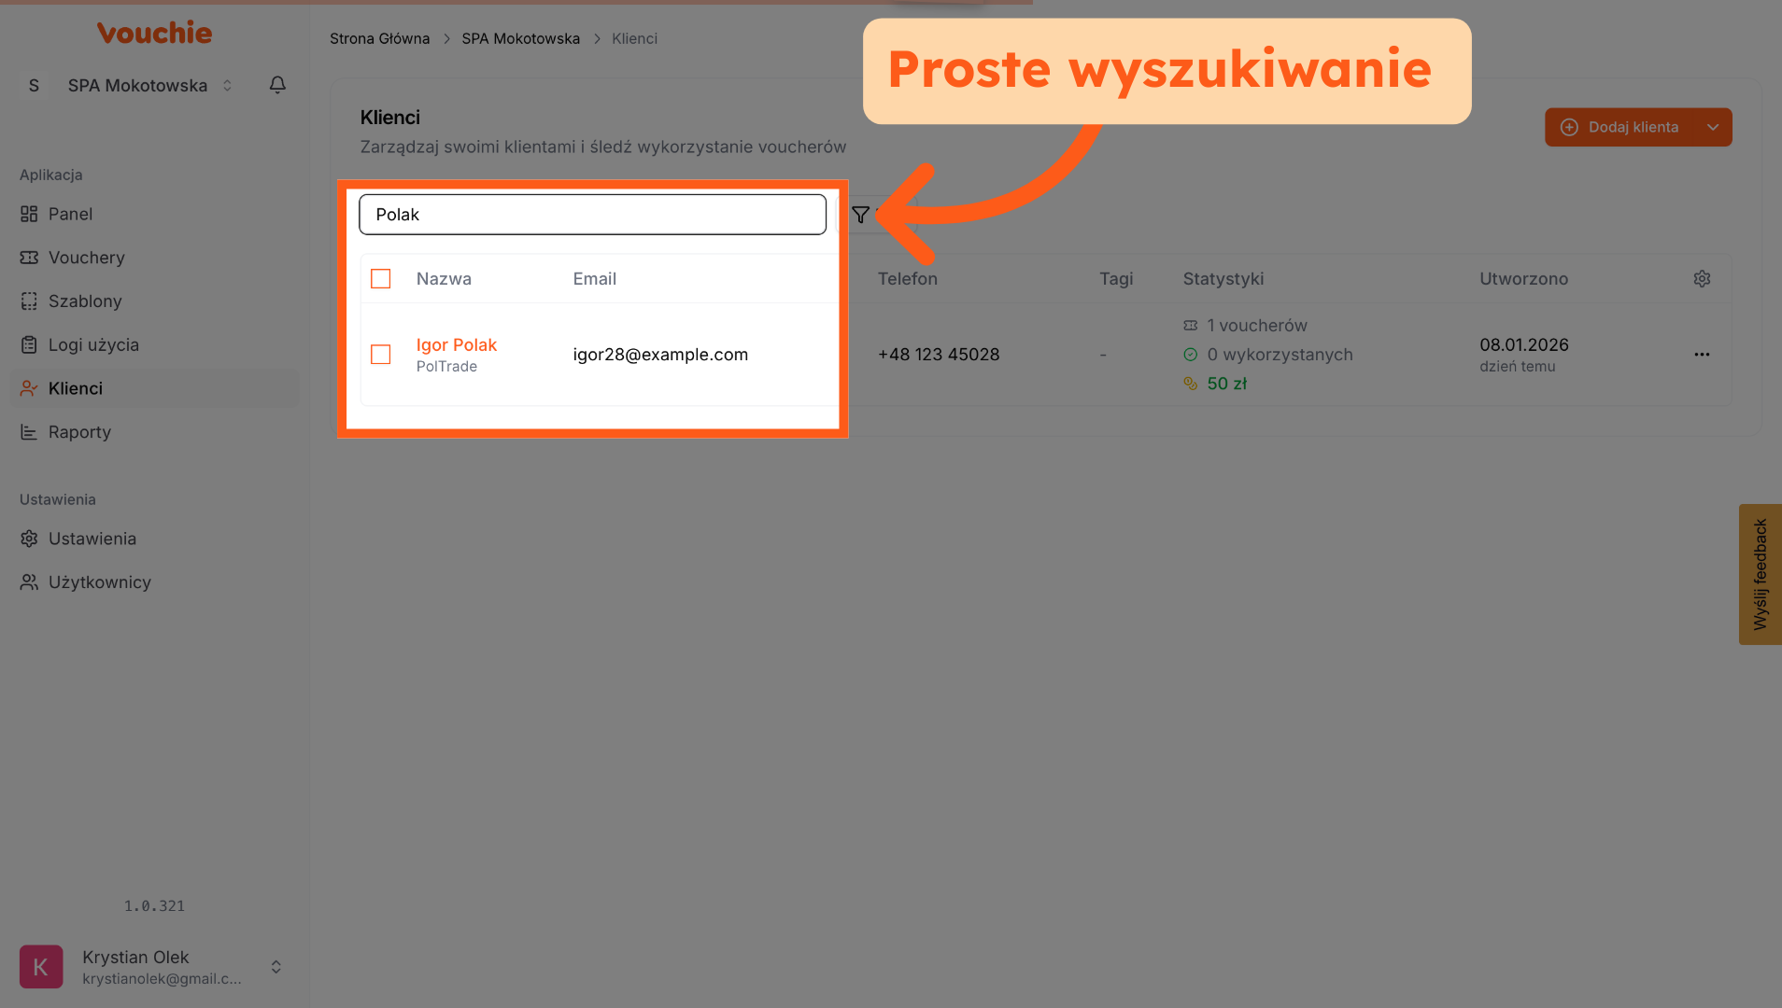Click the notification bell icon
Viewport: 1782px width, 1008px height.
[x=277, y=85]
